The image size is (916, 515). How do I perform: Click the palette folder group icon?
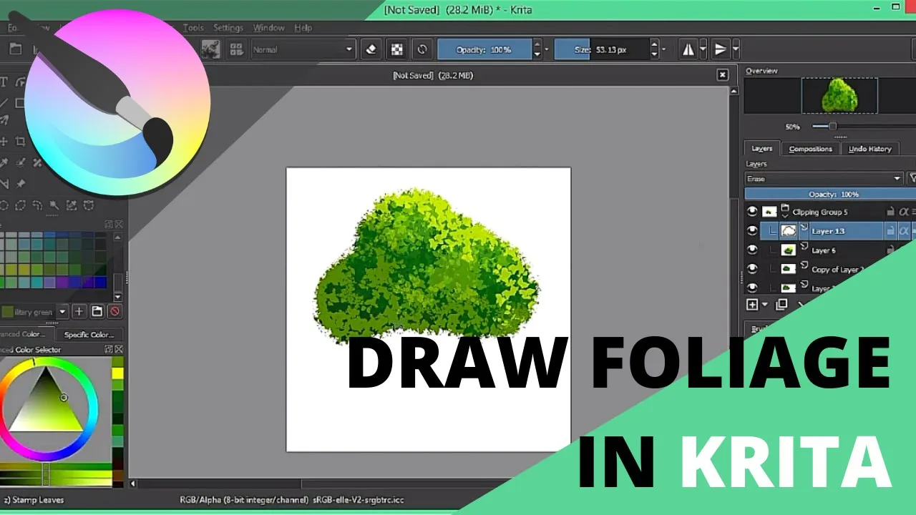pos(97,311)
